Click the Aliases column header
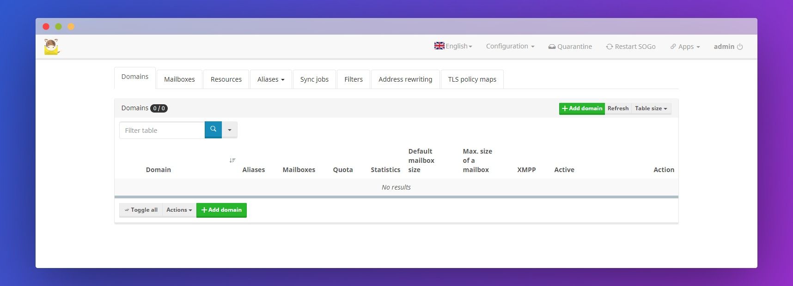793x286 pixels. 254,170
